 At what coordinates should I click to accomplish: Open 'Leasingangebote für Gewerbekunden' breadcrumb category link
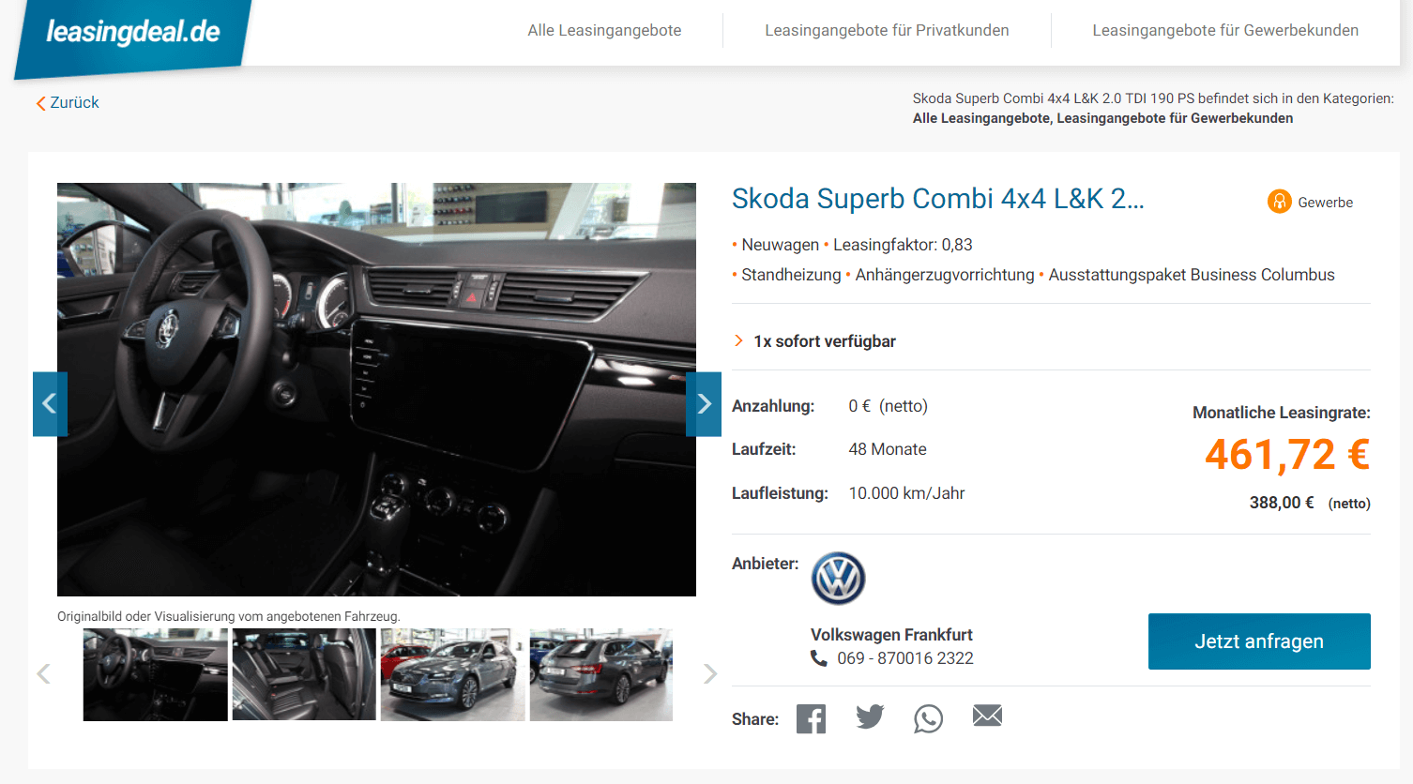tap(1175, 118)
